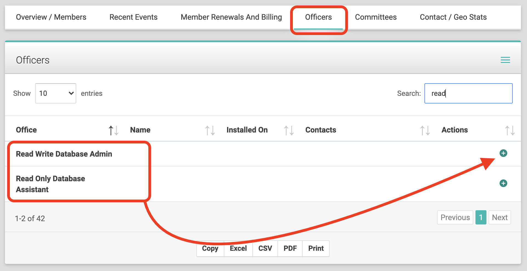Click the Copy export button

pos(210,248)
